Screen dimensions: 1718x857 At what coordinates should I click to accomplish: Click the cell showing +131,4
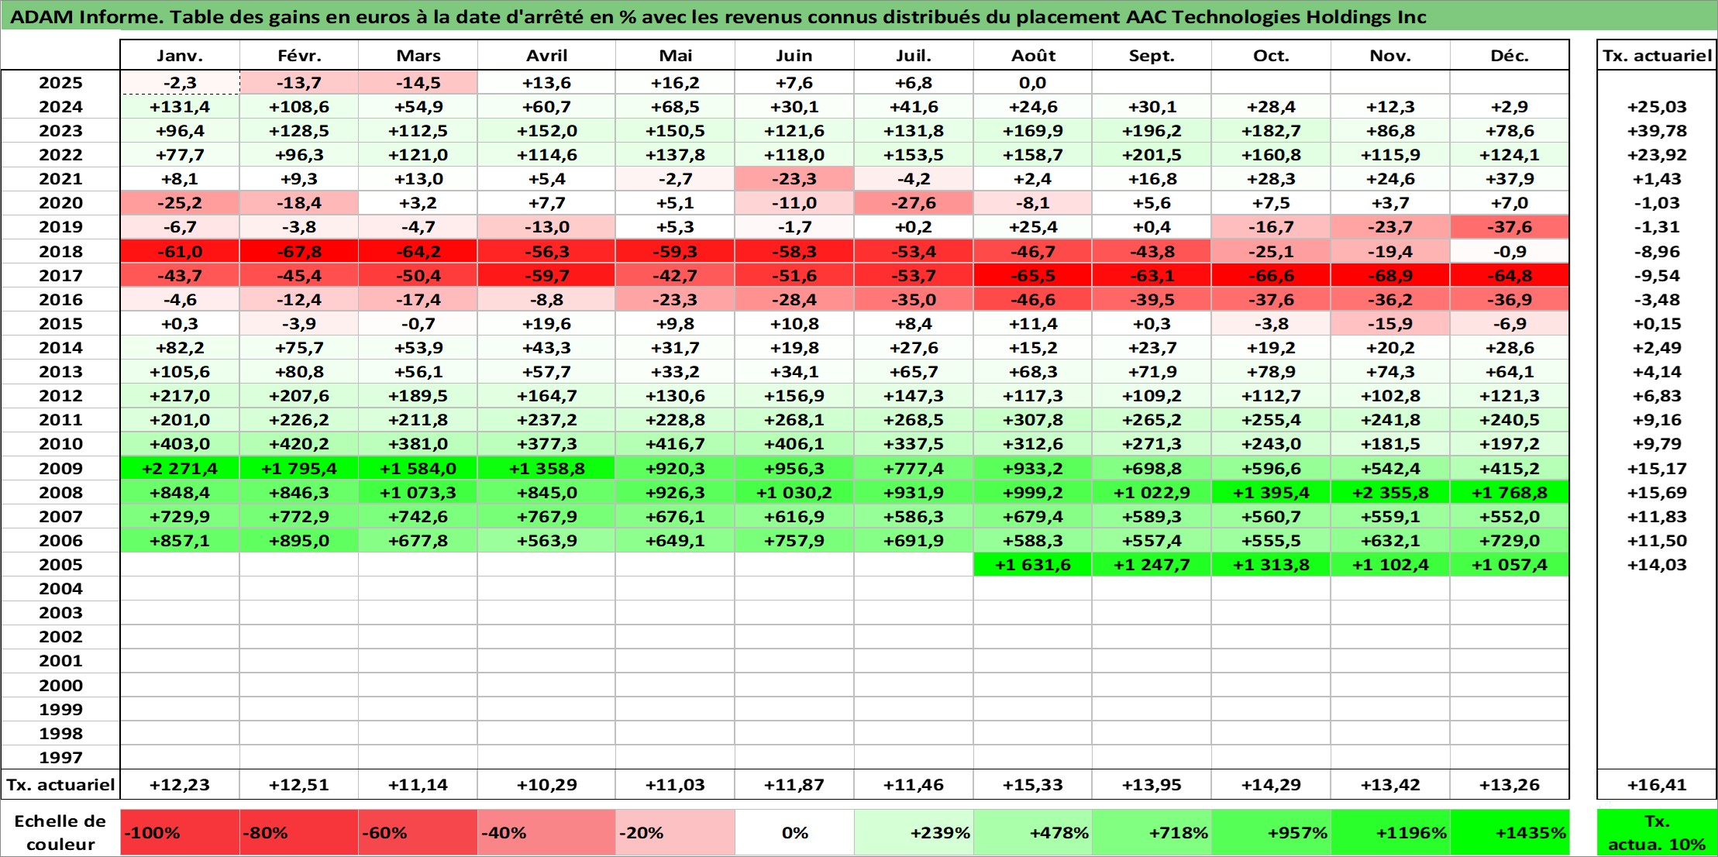coord(180,107)
